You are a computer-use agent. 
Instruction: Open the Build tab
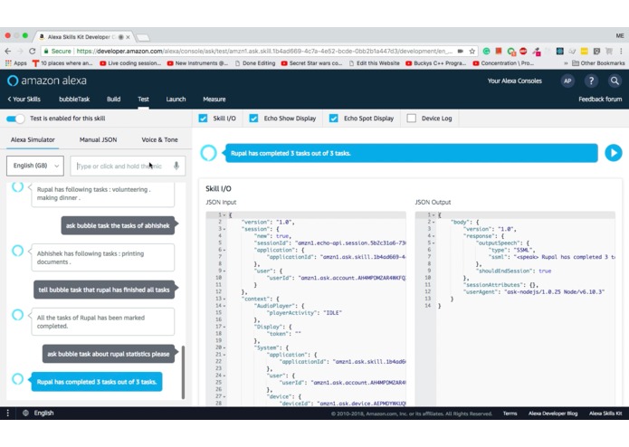tap(113, 99)
